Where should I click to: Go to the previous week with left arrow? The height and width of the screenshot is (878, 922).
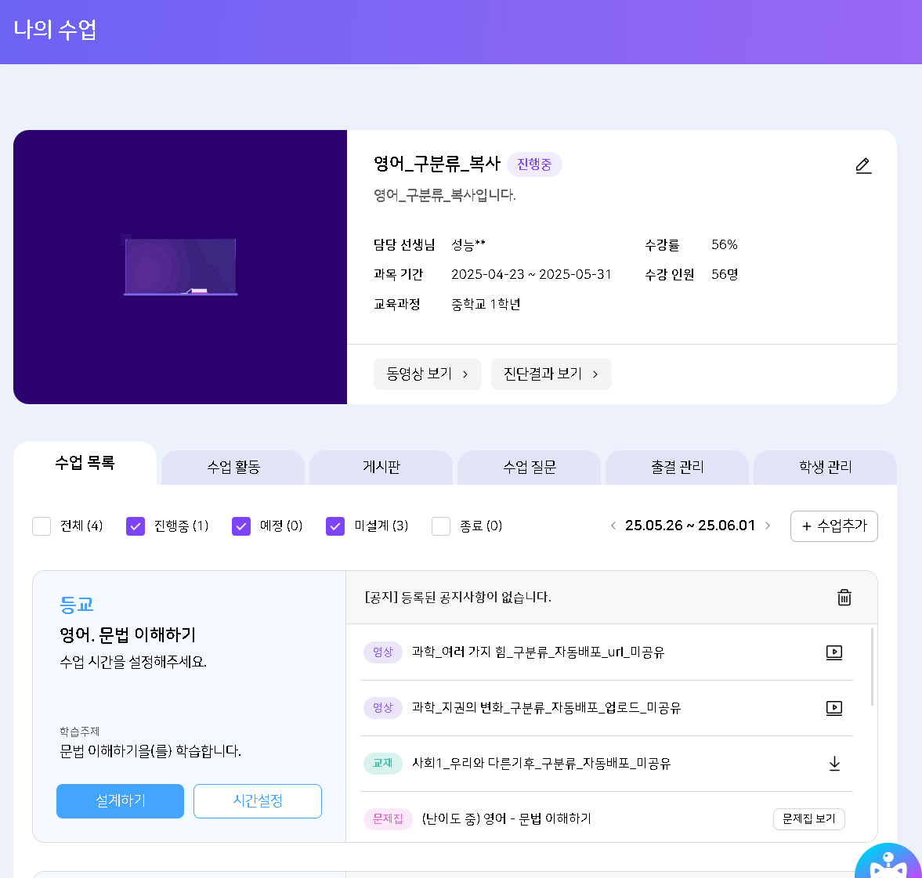613,526
